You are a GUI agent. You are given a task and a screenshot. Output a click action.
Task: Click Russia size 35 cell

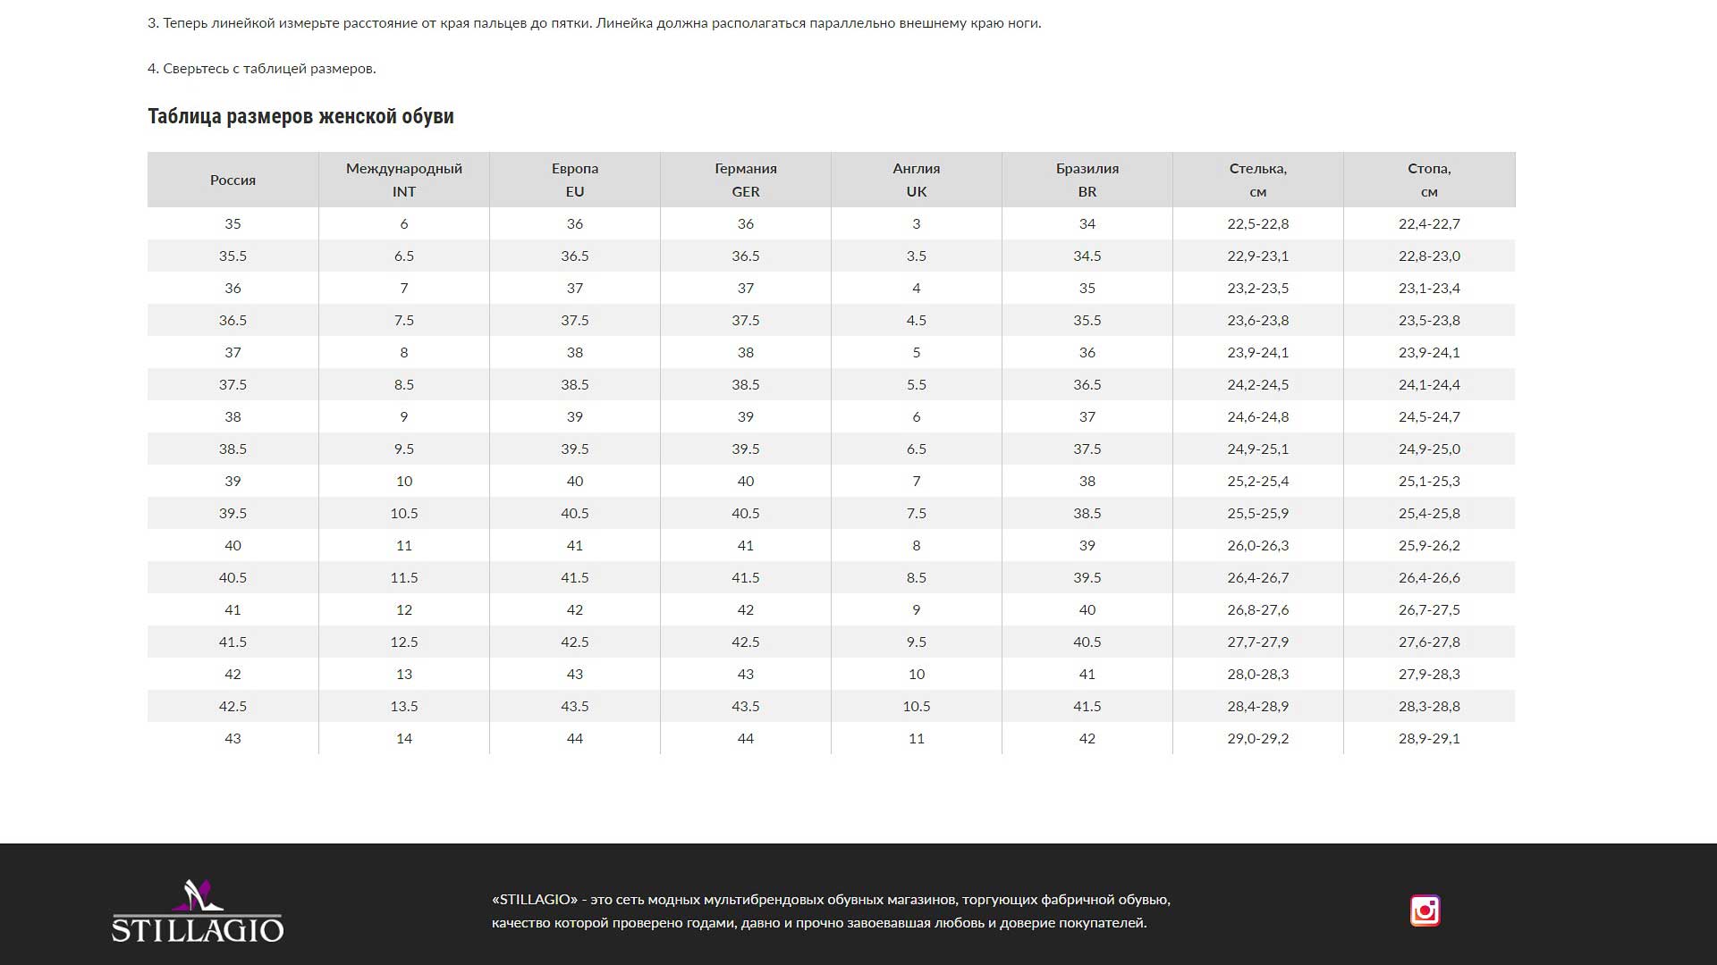tap(233, 223)
